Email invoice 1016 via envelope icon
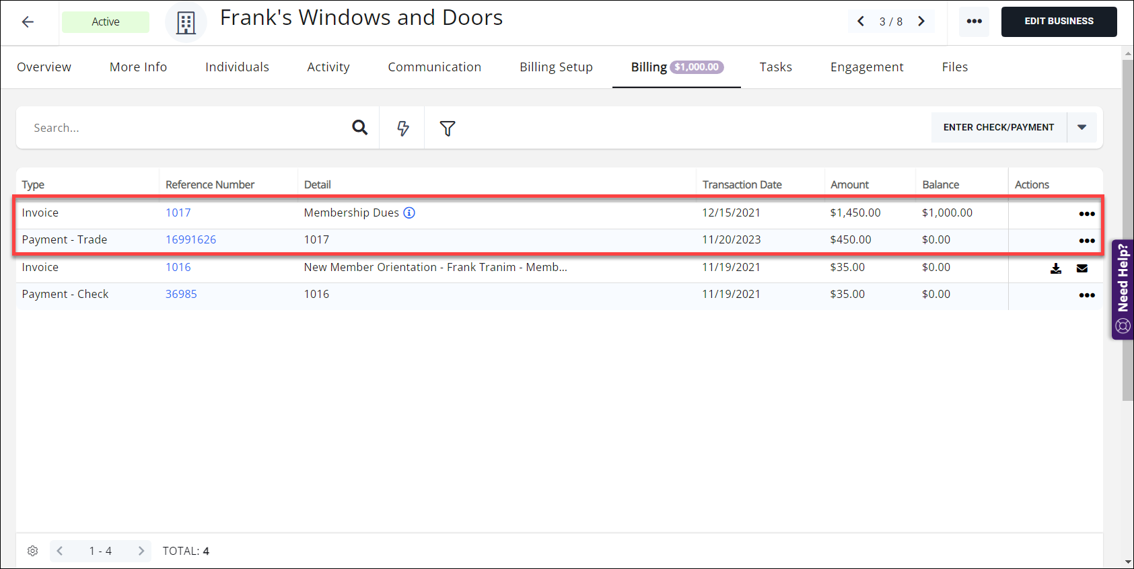 click(1082, 268)
